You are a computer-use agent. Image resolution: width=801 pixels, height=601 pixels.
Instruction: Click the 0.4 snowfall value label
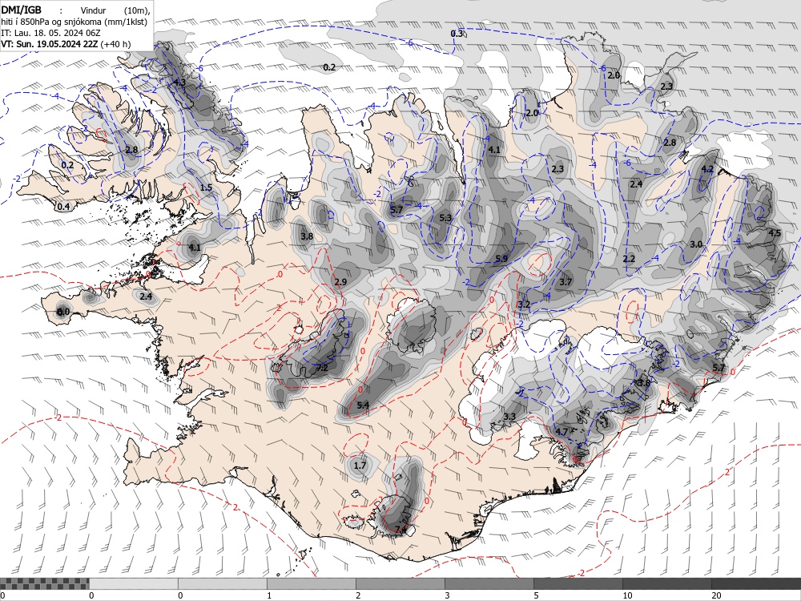(63, 207)
